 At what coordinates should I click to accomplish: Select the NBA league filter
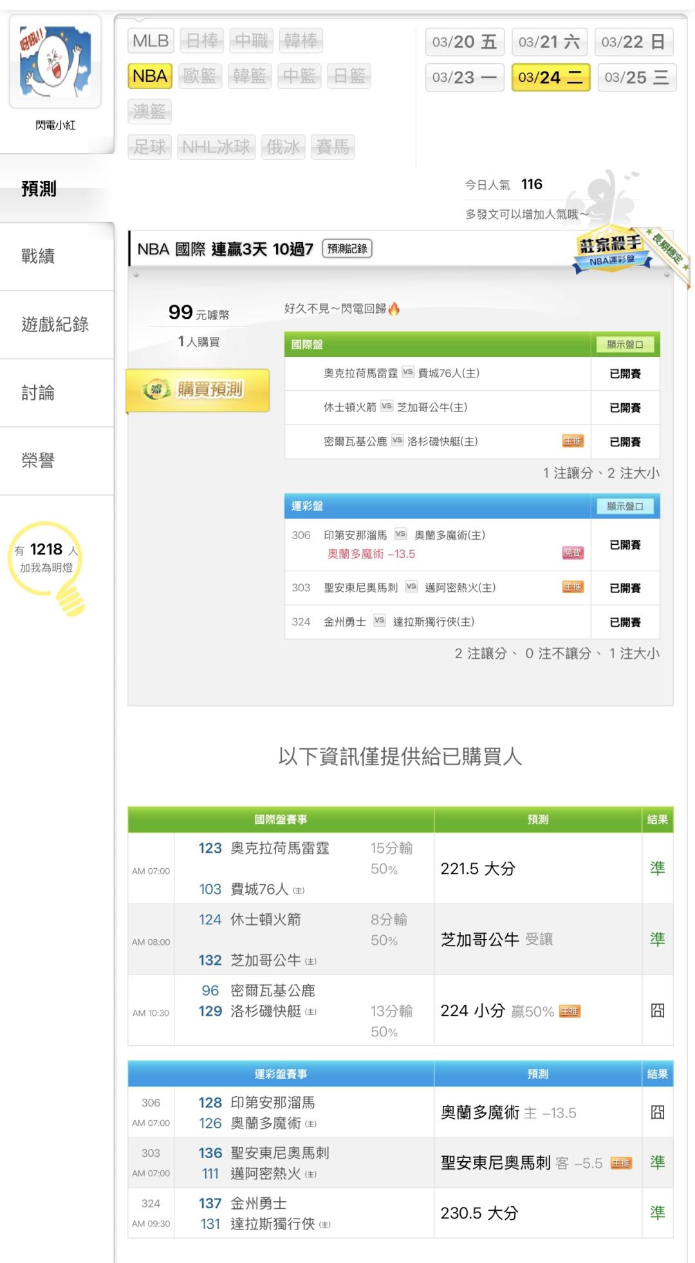point(150,76)
